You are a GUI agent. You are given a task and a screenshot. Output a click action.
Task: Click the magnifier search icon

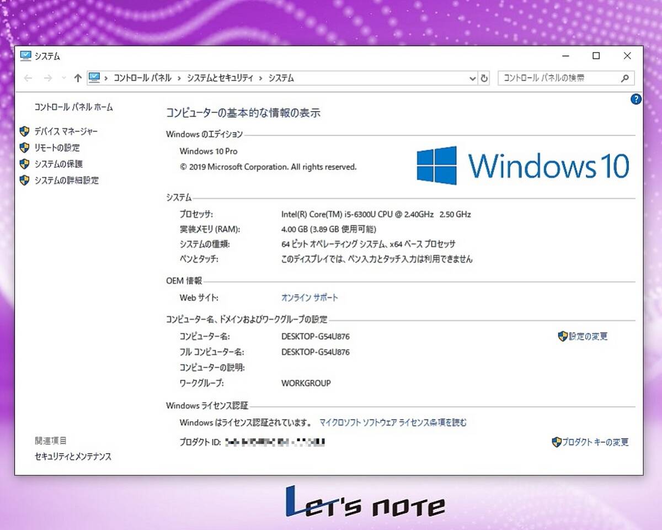click(x=625, y=78)
